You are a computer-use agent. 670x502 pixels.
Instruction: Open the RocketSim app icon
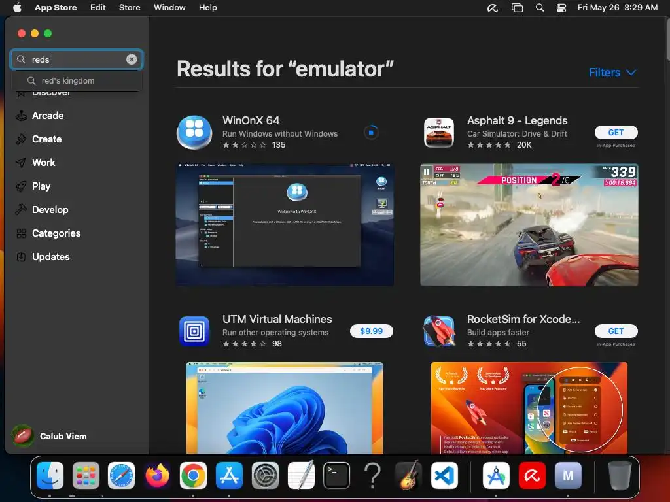(x=439, y=331)
